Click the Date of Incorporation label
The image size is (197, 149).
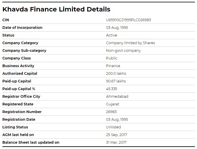22,28
